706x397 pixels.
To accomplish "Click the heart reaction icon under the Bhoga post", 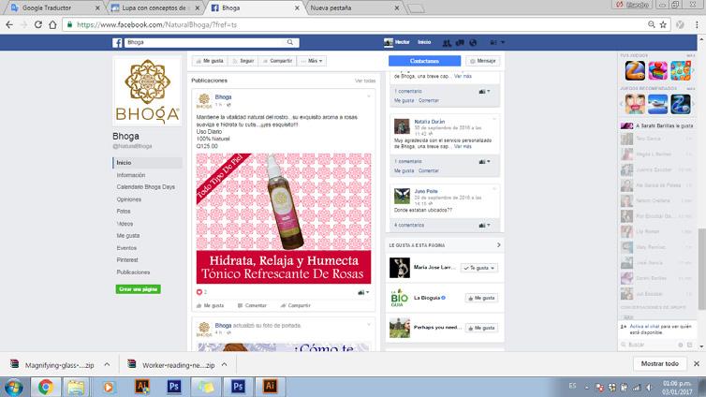I will (199, 292).
